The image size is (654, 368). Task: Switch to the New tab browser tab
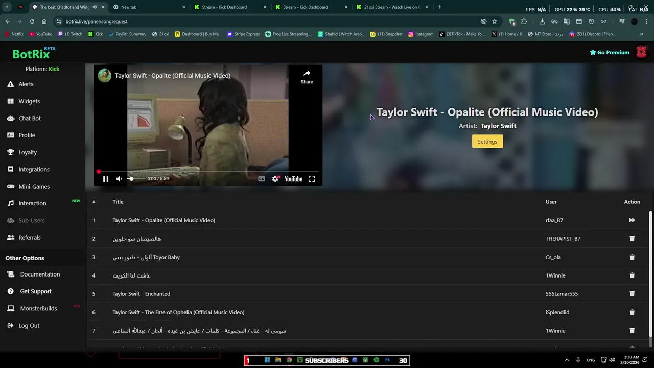click(149, 7)
